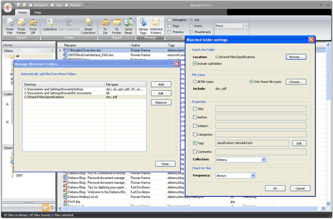Confirm settings with OK button
This screenshot has width=333, height=219.
(275, 188)
